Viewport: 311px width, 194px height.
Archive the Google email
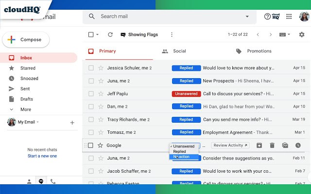[259, 145]
